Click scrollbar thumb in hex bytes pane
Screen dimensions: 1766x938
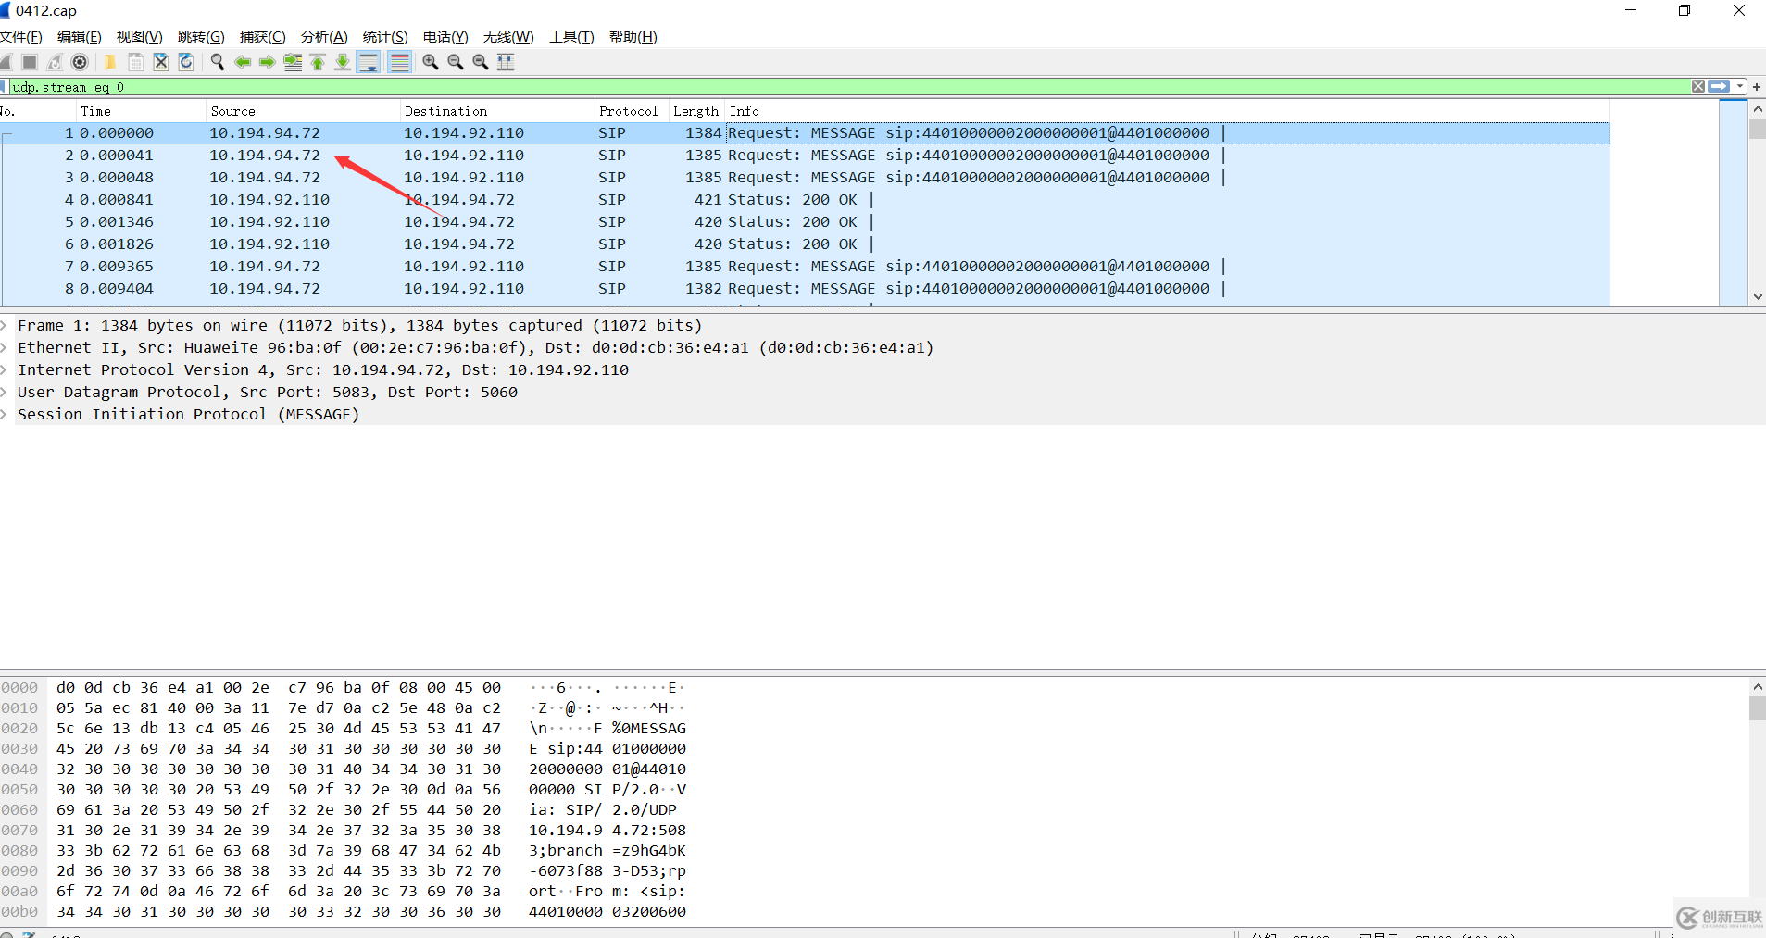[x=1757, y=708]
